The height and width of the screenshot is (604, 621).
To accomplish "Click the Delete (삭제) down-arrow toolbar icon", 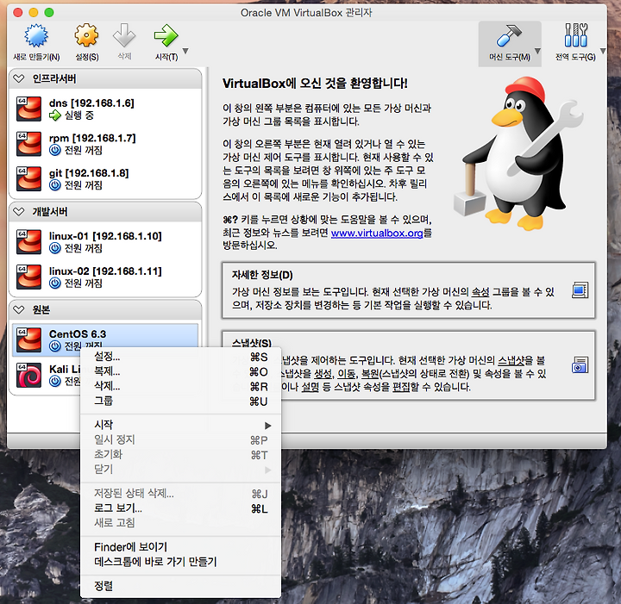I will (x=124, y=35).
